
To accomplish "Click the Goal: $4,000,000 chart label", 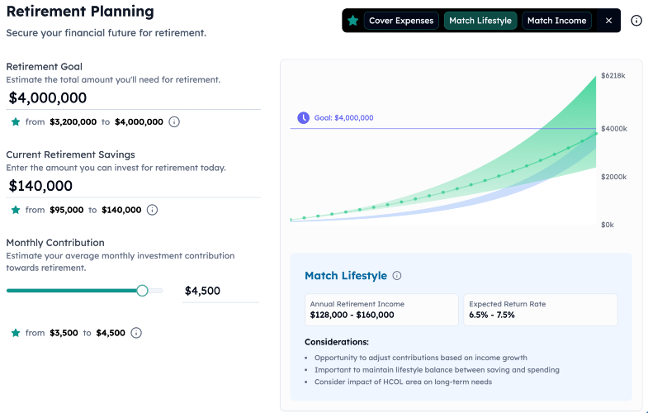I will [x=344, y=118].
